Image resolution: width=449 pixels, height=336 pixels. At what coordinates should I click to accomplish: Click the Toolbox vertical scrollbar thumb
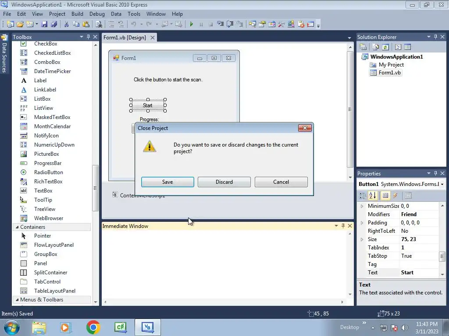pos(95,188)
